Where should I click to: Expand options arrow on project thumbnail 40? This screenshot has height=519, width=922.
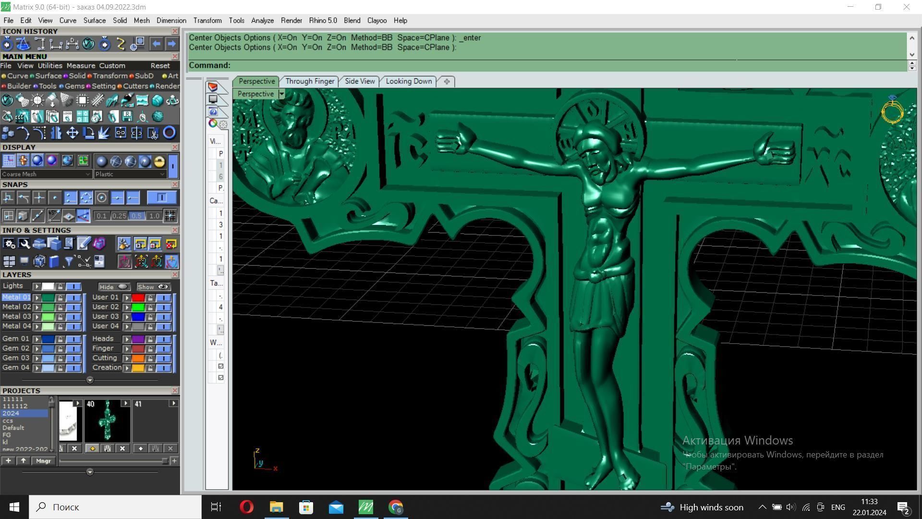[x=125, y=404]
